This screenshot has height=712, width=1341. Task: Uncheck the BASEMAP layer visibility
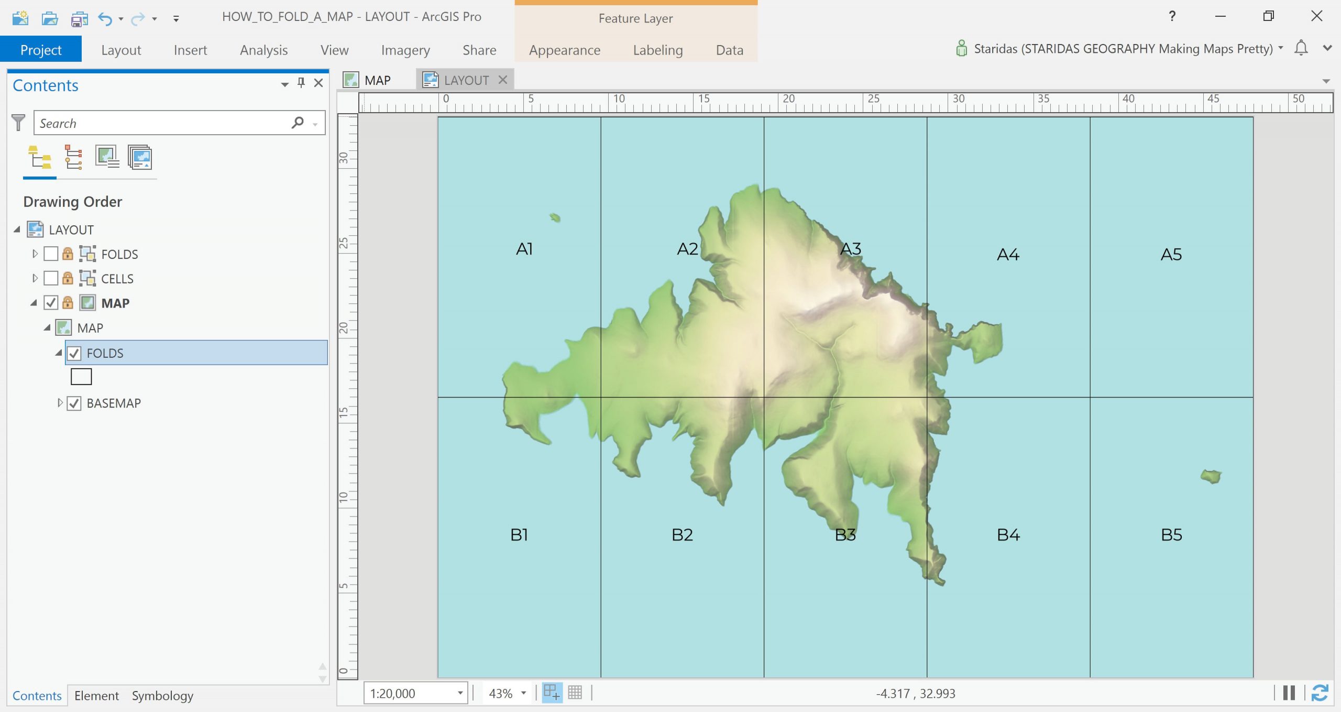74,403
